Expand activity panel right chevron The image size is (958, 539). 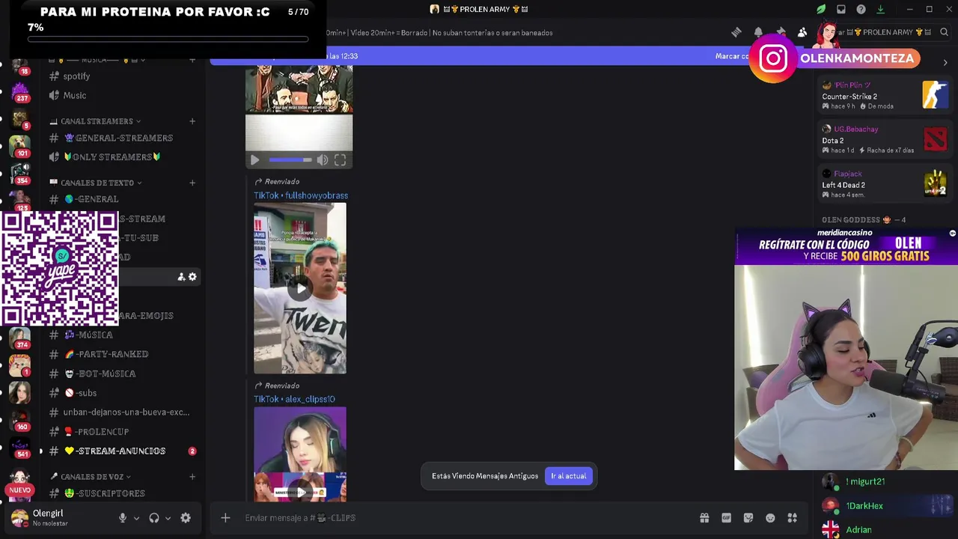(x=945, y=63)
